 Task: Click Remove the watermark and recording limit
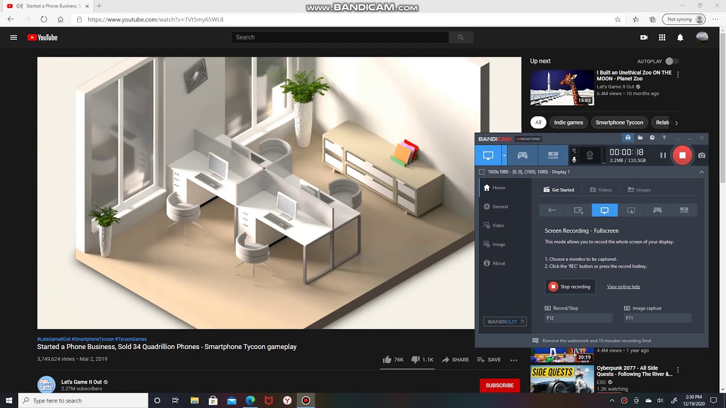tap(592, 341)
